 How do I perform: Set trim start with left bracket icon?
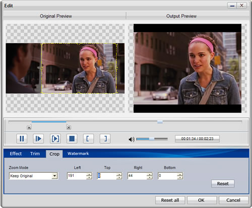coord(88,139)
